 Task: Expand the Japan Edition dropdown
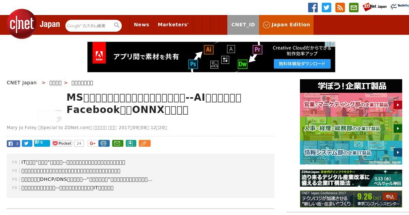point(286,25)
